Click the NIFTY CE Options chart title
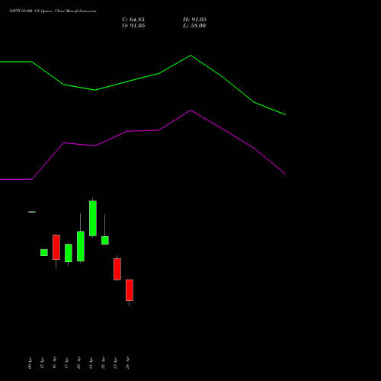Screen dimensions: 381x381 pyautogui.click(x=53, y=11)
